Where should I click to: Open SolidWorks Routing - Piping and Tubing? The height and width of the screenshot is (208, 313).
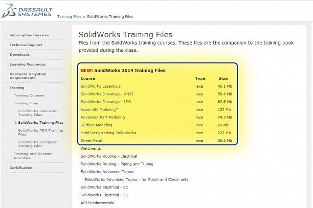coord(117,164)
